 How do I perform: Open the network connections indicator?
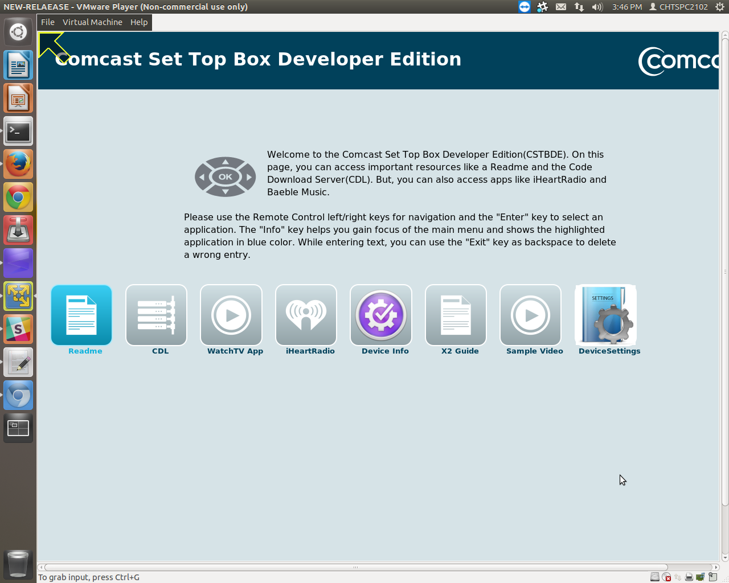[x=579, y=7]
